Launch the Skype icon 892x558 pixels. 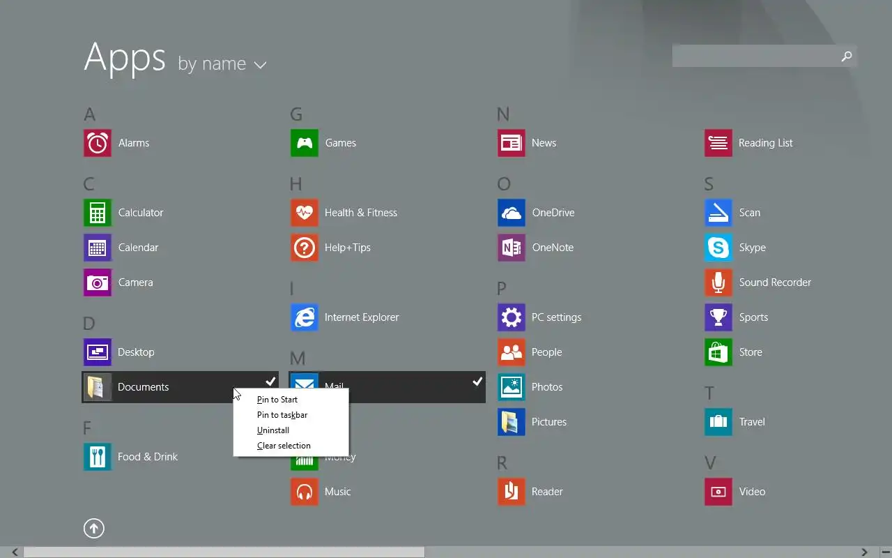coord(718,248)
